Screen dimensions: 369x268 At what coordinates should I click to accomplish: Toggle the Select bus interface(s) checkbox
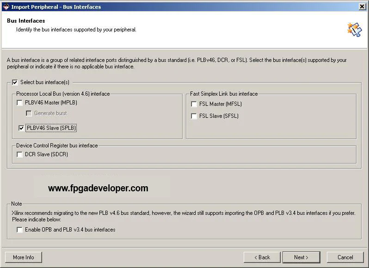tap(15, 82)
